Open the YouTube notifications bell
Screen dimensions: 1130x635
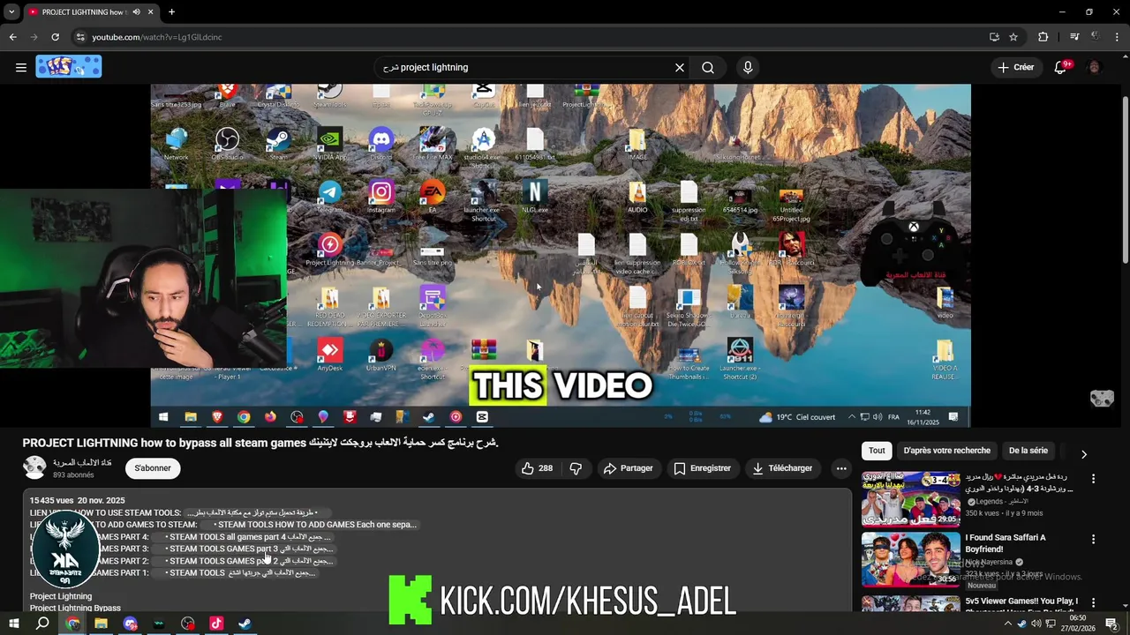point(1061,67)
